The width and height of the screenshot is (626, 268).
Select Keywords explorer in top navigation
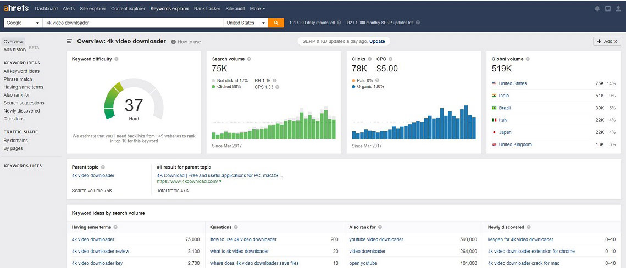pos(170,8)
